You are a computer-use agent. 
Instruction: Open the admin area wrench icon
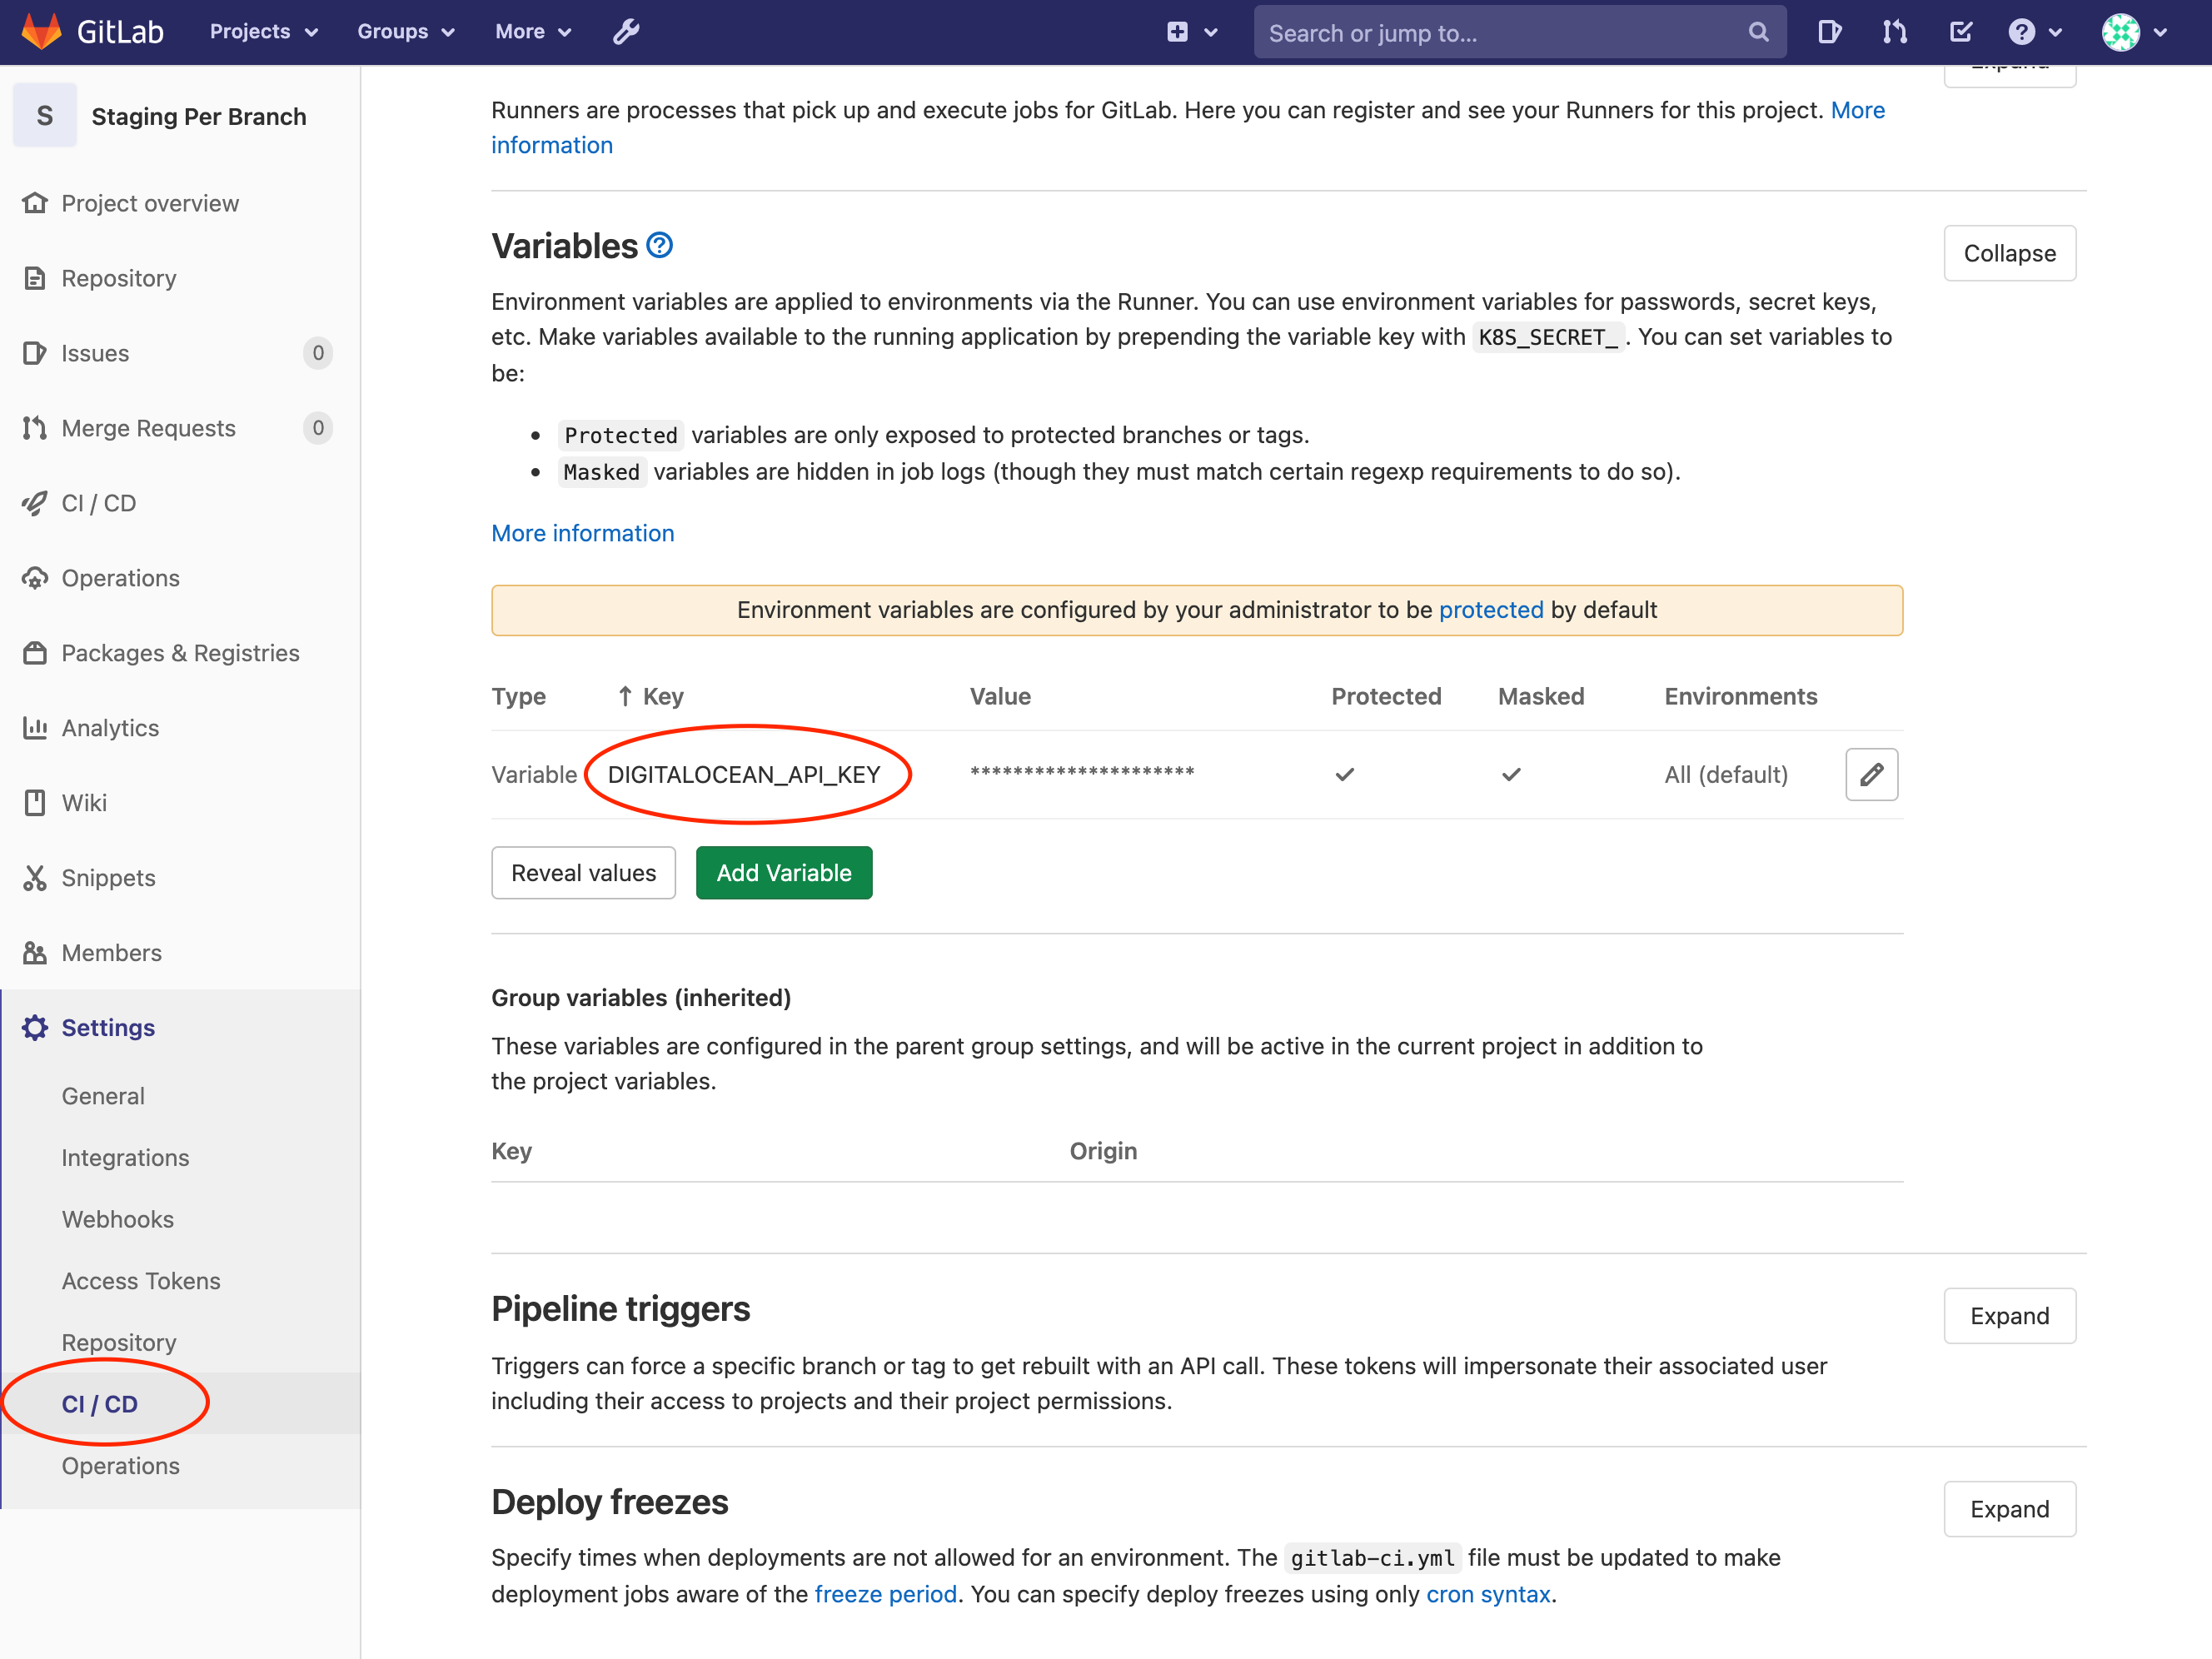pos(626,32)
